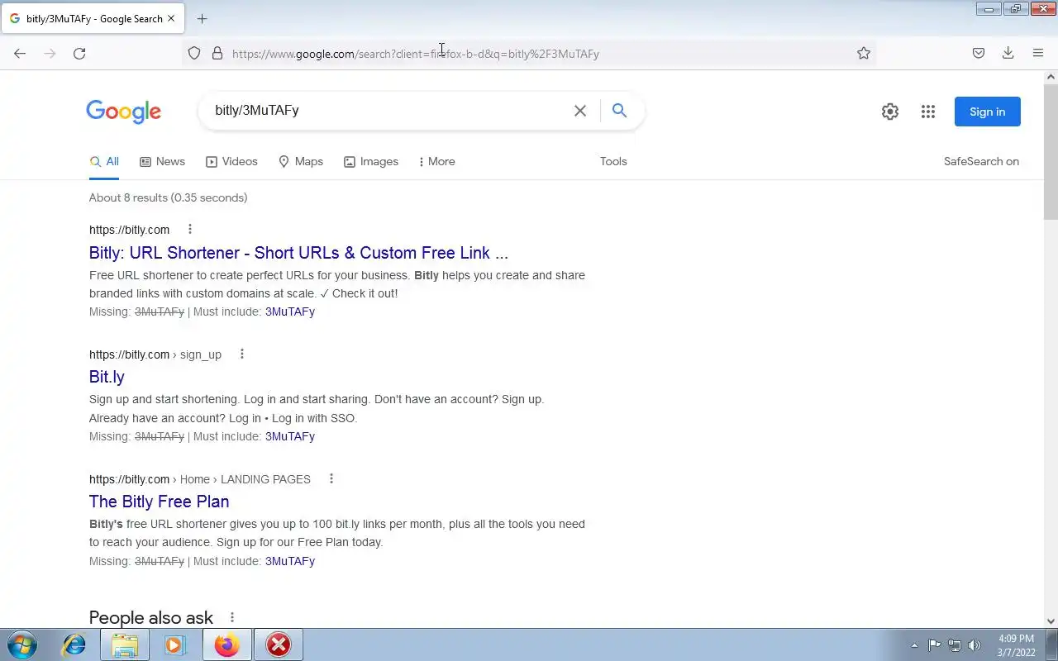The height and width of the screenshot is (661, 1058).
Task: Reload the page with the refresh icon
Action: (x=79, y=54)
